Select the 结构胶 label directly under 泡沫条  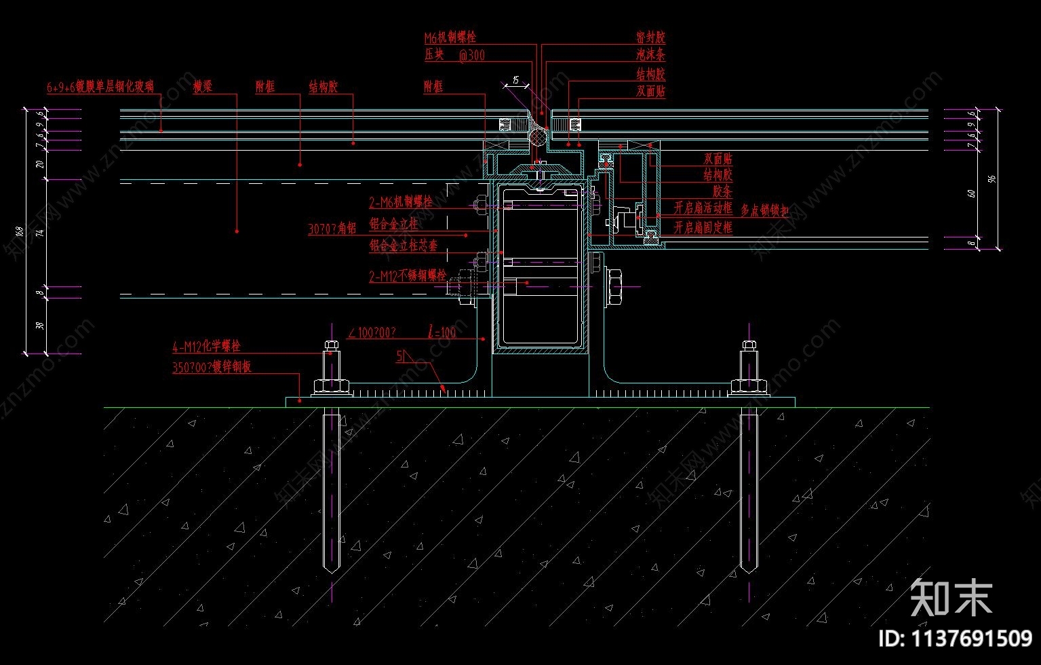tap(650, 74)
